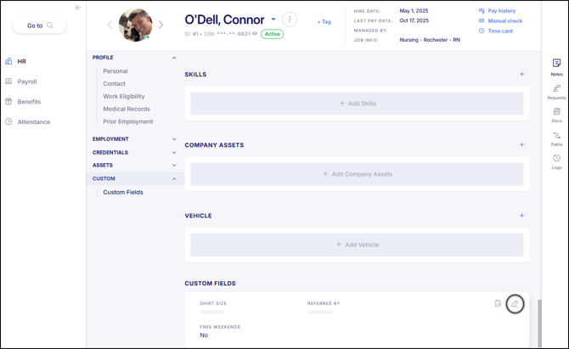The width and height of the screenshot is (569, 349).
Task: Select Benefits in the main menu
Action: [29, 102]
